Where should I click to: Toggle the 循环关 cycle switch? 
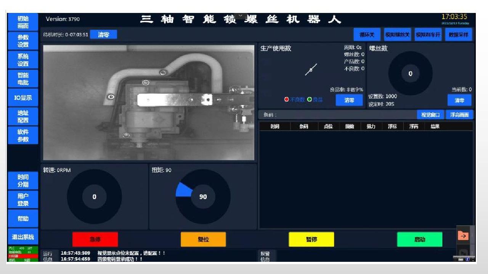click(367, 35)
